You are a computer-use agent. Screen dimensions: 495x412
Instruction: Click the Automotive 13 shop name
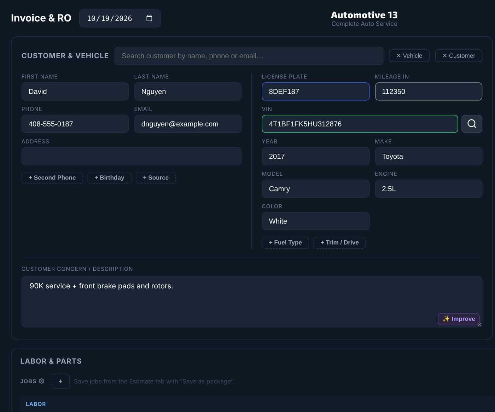click(364, 15)
